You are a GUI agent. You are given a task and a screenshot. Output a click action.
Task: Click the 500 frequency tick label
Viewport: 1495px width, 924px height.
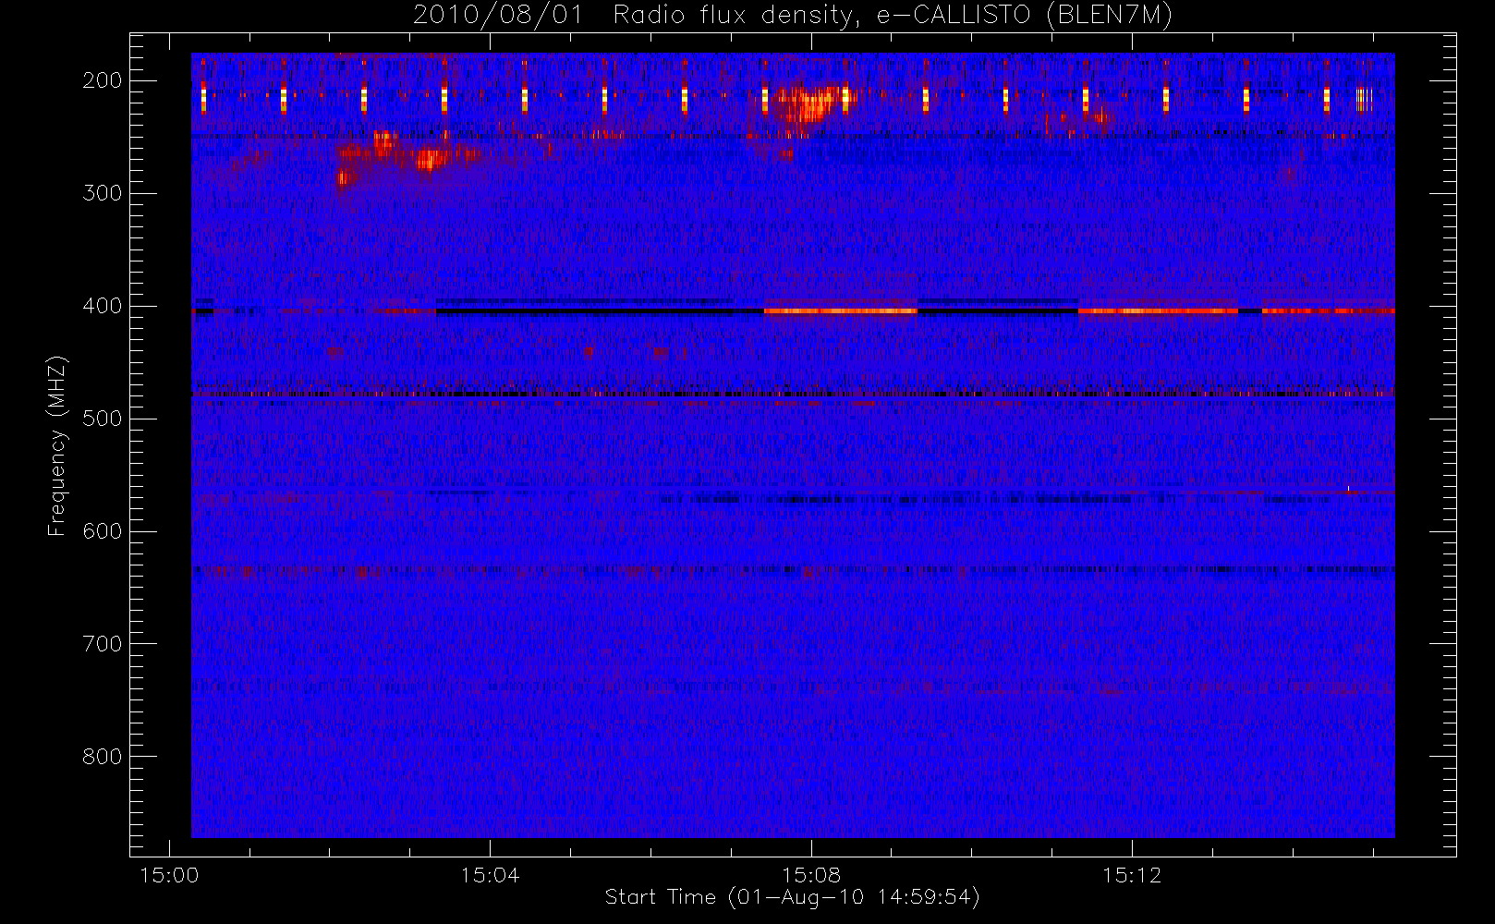coord(103,419)
